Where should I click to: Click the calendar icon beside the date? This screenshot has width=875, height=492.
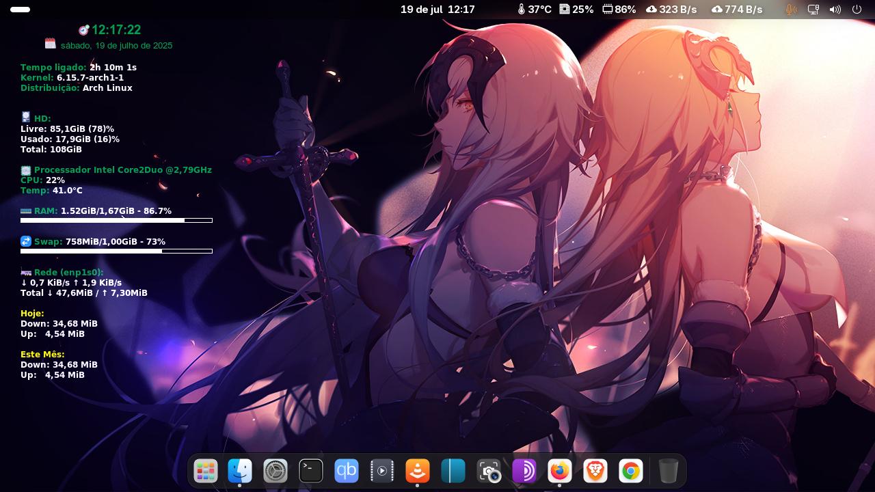point(51,43)
